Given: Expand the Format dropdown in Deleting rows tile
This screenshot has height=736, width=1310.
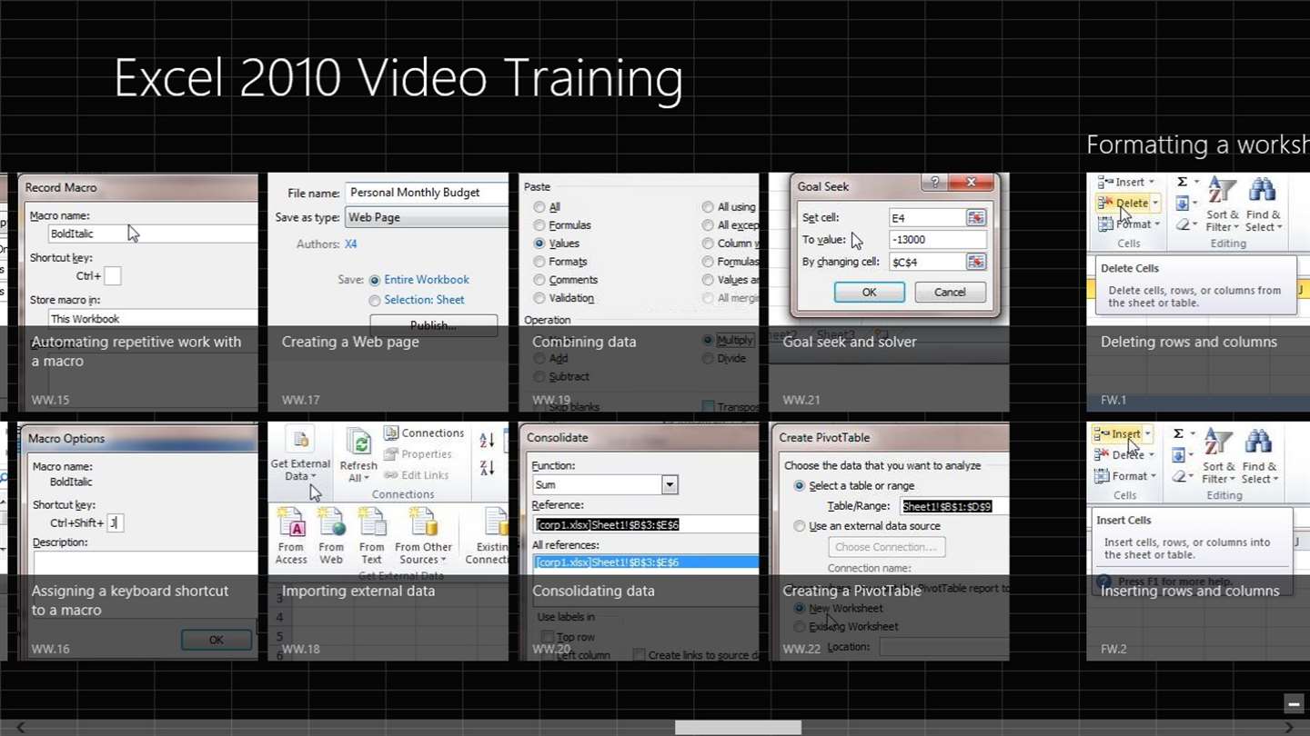Looking at the screenshot, I should [1157, 224].
